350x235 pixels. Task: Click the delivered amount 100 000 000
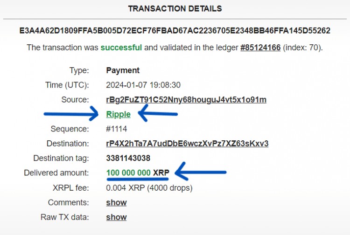point(128,173)
